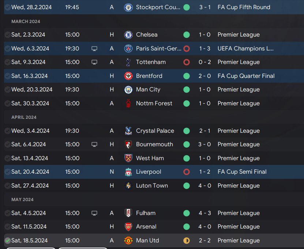Click the Man City club badge
The image size is (304, 249).
click(x=128, y=90)
